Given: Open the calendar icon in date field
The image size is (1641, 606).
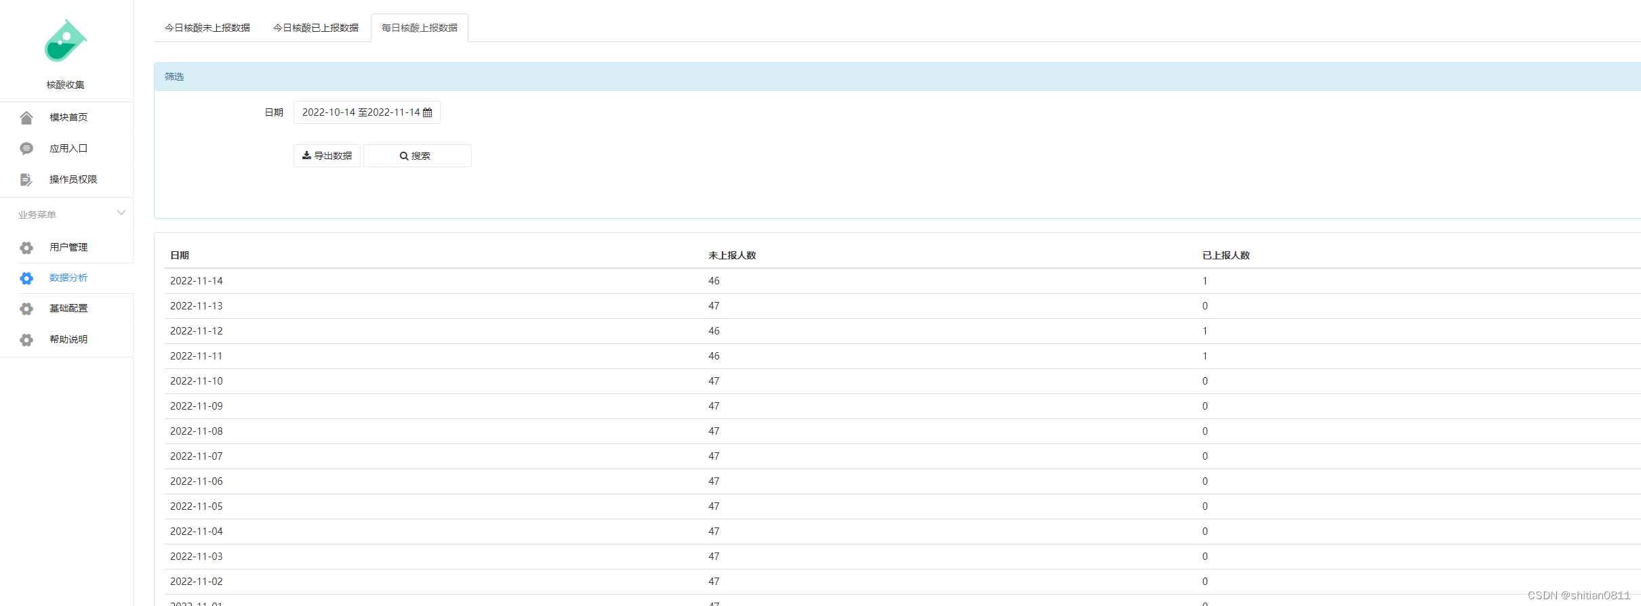Looking at the screenshot, I should coord(428,113).
